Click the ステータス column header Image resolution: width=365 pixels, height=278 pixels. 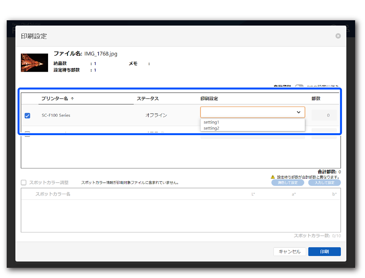pos(147,99)
